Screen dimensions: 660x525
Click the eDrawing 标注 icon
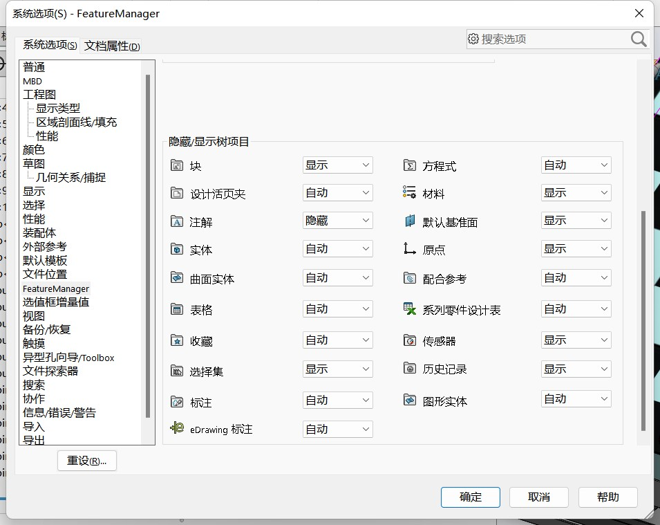[177, 429]
